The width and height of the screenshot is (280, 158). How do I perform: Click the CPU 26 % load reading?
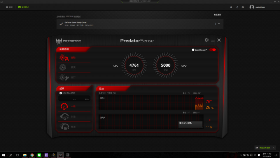(x=210, y=108)
